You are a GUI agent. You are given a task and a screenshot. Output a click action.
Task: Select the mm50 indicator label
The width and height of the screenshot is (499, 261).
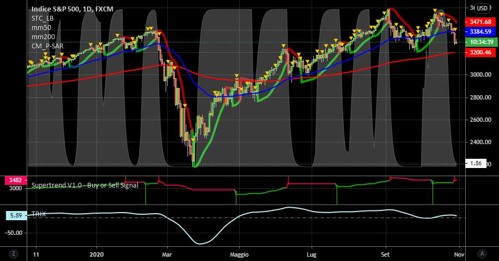pyautogui.click(x=41, y=28)
